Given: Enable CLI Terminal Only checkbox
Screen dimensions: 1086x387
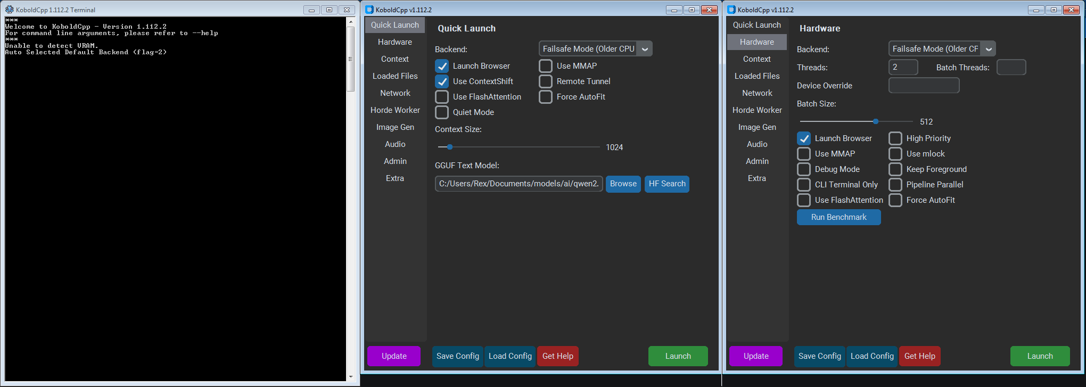Looking at the screenshot, I should point(804,185).
